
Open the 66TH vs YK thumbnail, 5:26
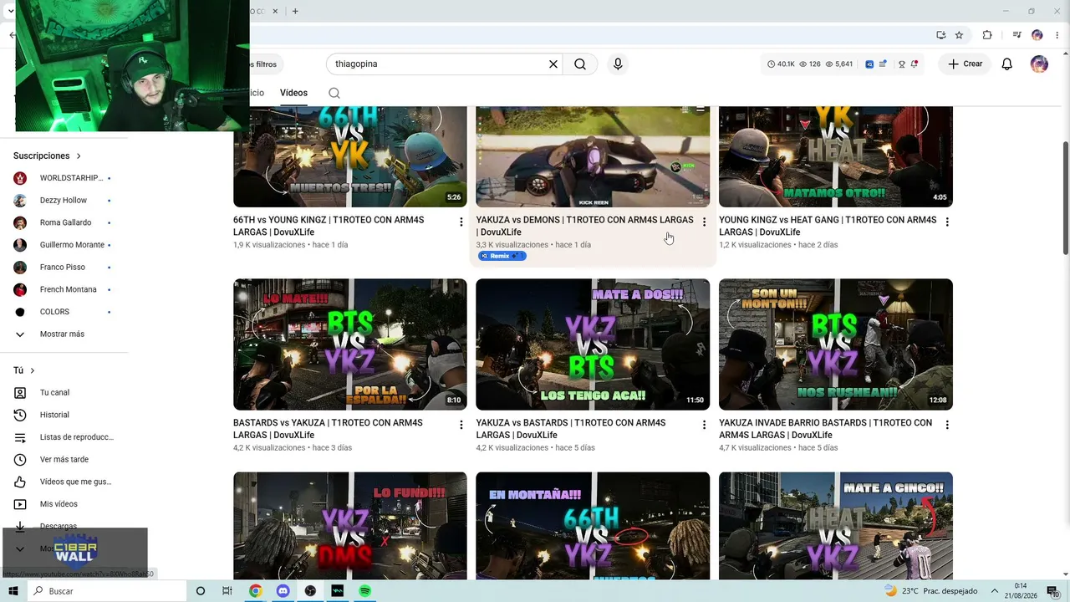coord(350,156)
